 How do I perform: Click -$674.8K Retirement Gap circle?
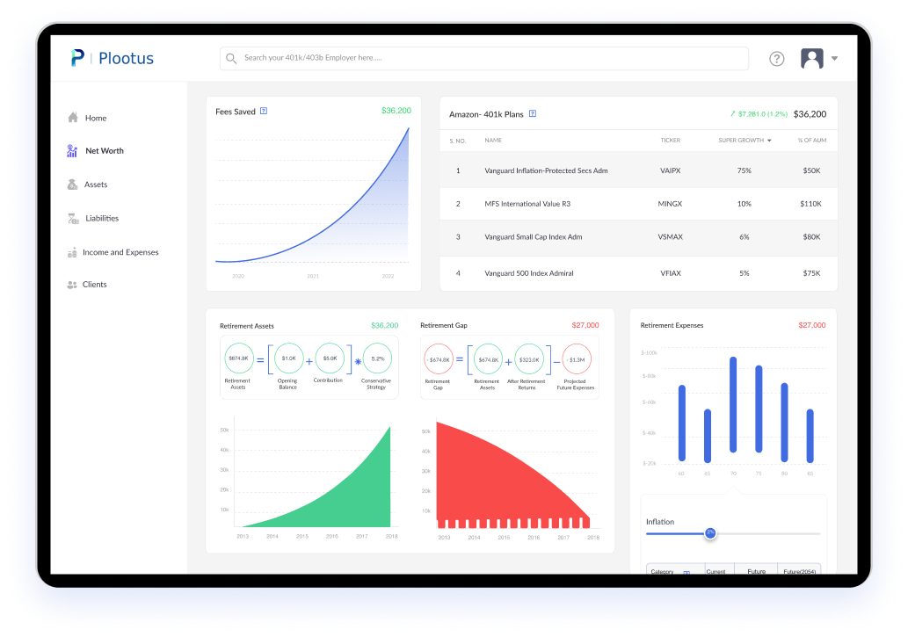[x=439, y=359]
